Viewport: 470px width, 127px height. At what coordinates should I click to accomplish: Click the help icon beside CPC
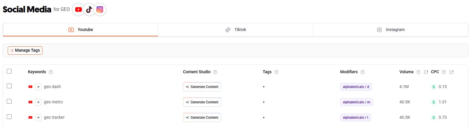tap(443, 72)
